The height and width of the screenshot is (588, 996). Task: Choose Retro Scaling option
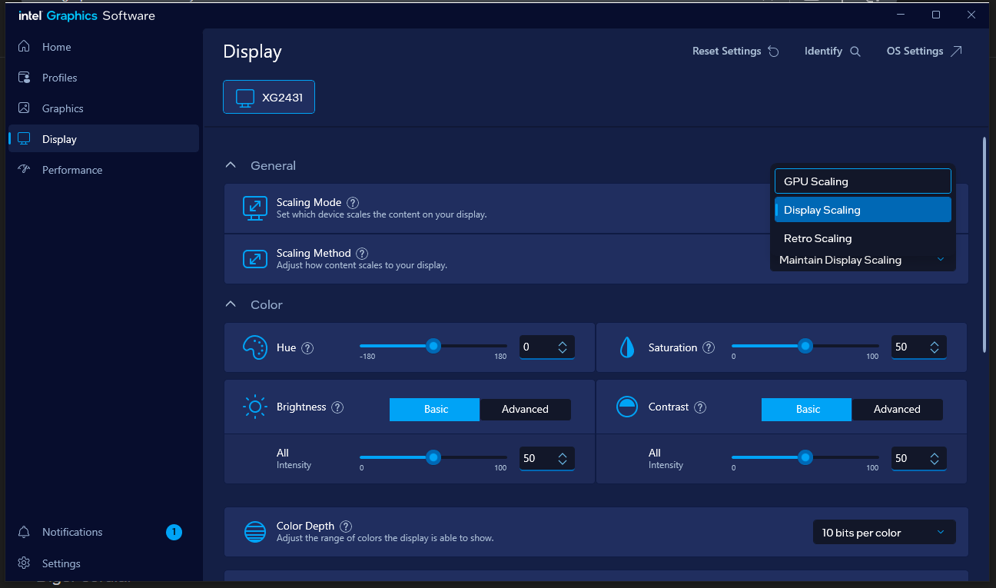(863, 238)
